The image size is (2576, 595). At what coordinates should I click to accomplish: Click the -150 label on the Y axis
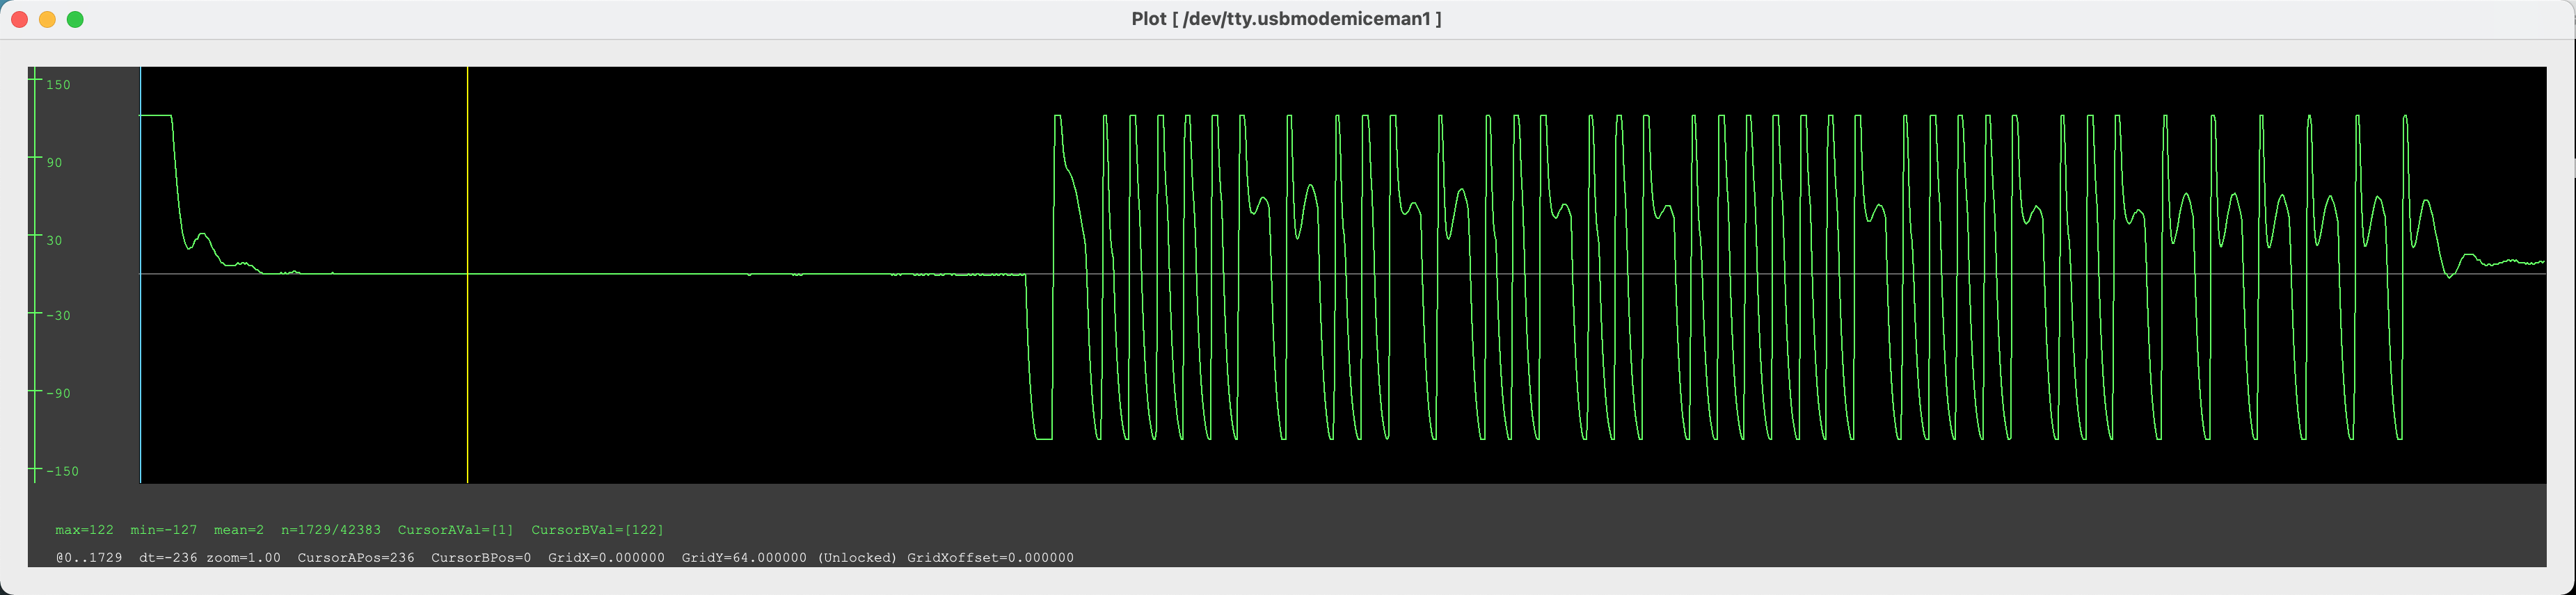pyautogui.click(x=62, y=471)
